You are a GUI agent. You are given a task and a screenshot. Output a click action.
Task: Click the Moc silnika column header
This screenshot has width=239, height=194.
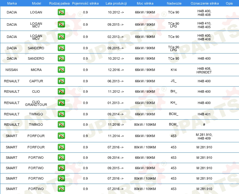click(145, 3)
